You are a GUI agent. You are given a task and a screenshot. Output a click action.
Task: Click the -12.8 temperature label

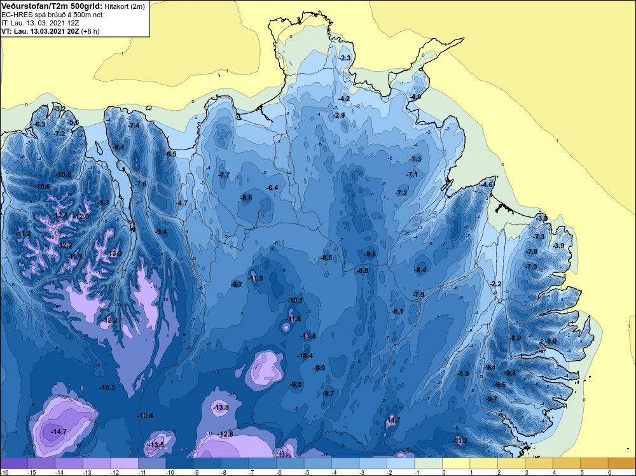coord(226,434)
